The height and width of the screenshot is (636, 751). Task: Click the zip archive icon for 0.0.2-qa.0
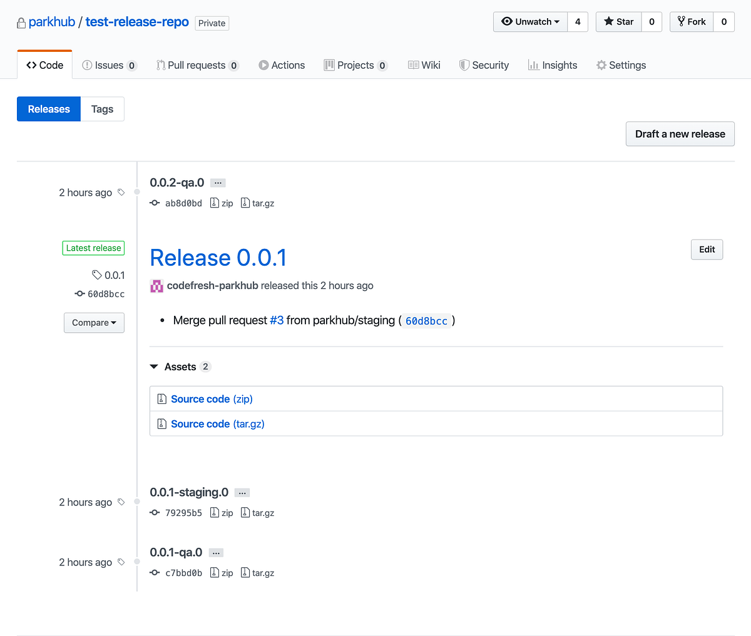tap(214, 203)
